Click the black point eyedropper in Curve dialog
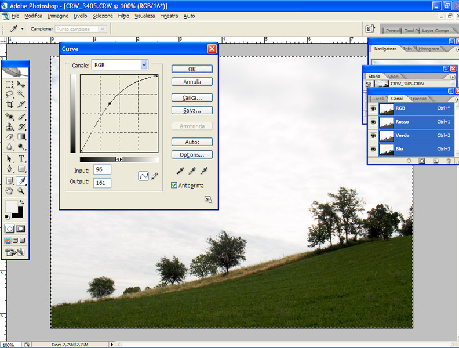This screenshot has width=459, height=348. click(181, 171)
